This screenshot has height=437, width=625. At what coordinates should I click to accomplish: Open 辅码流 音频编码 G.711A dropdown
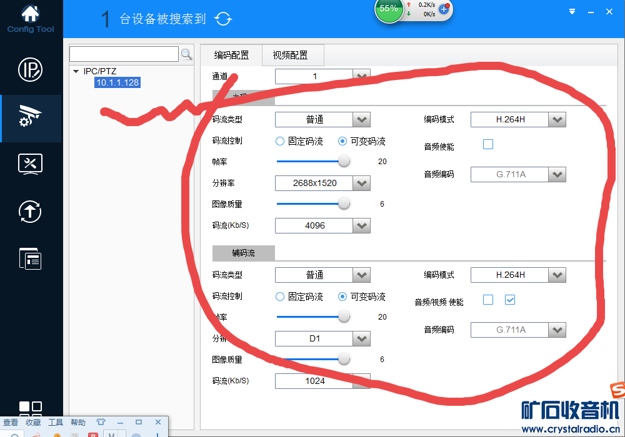[518, 330]
